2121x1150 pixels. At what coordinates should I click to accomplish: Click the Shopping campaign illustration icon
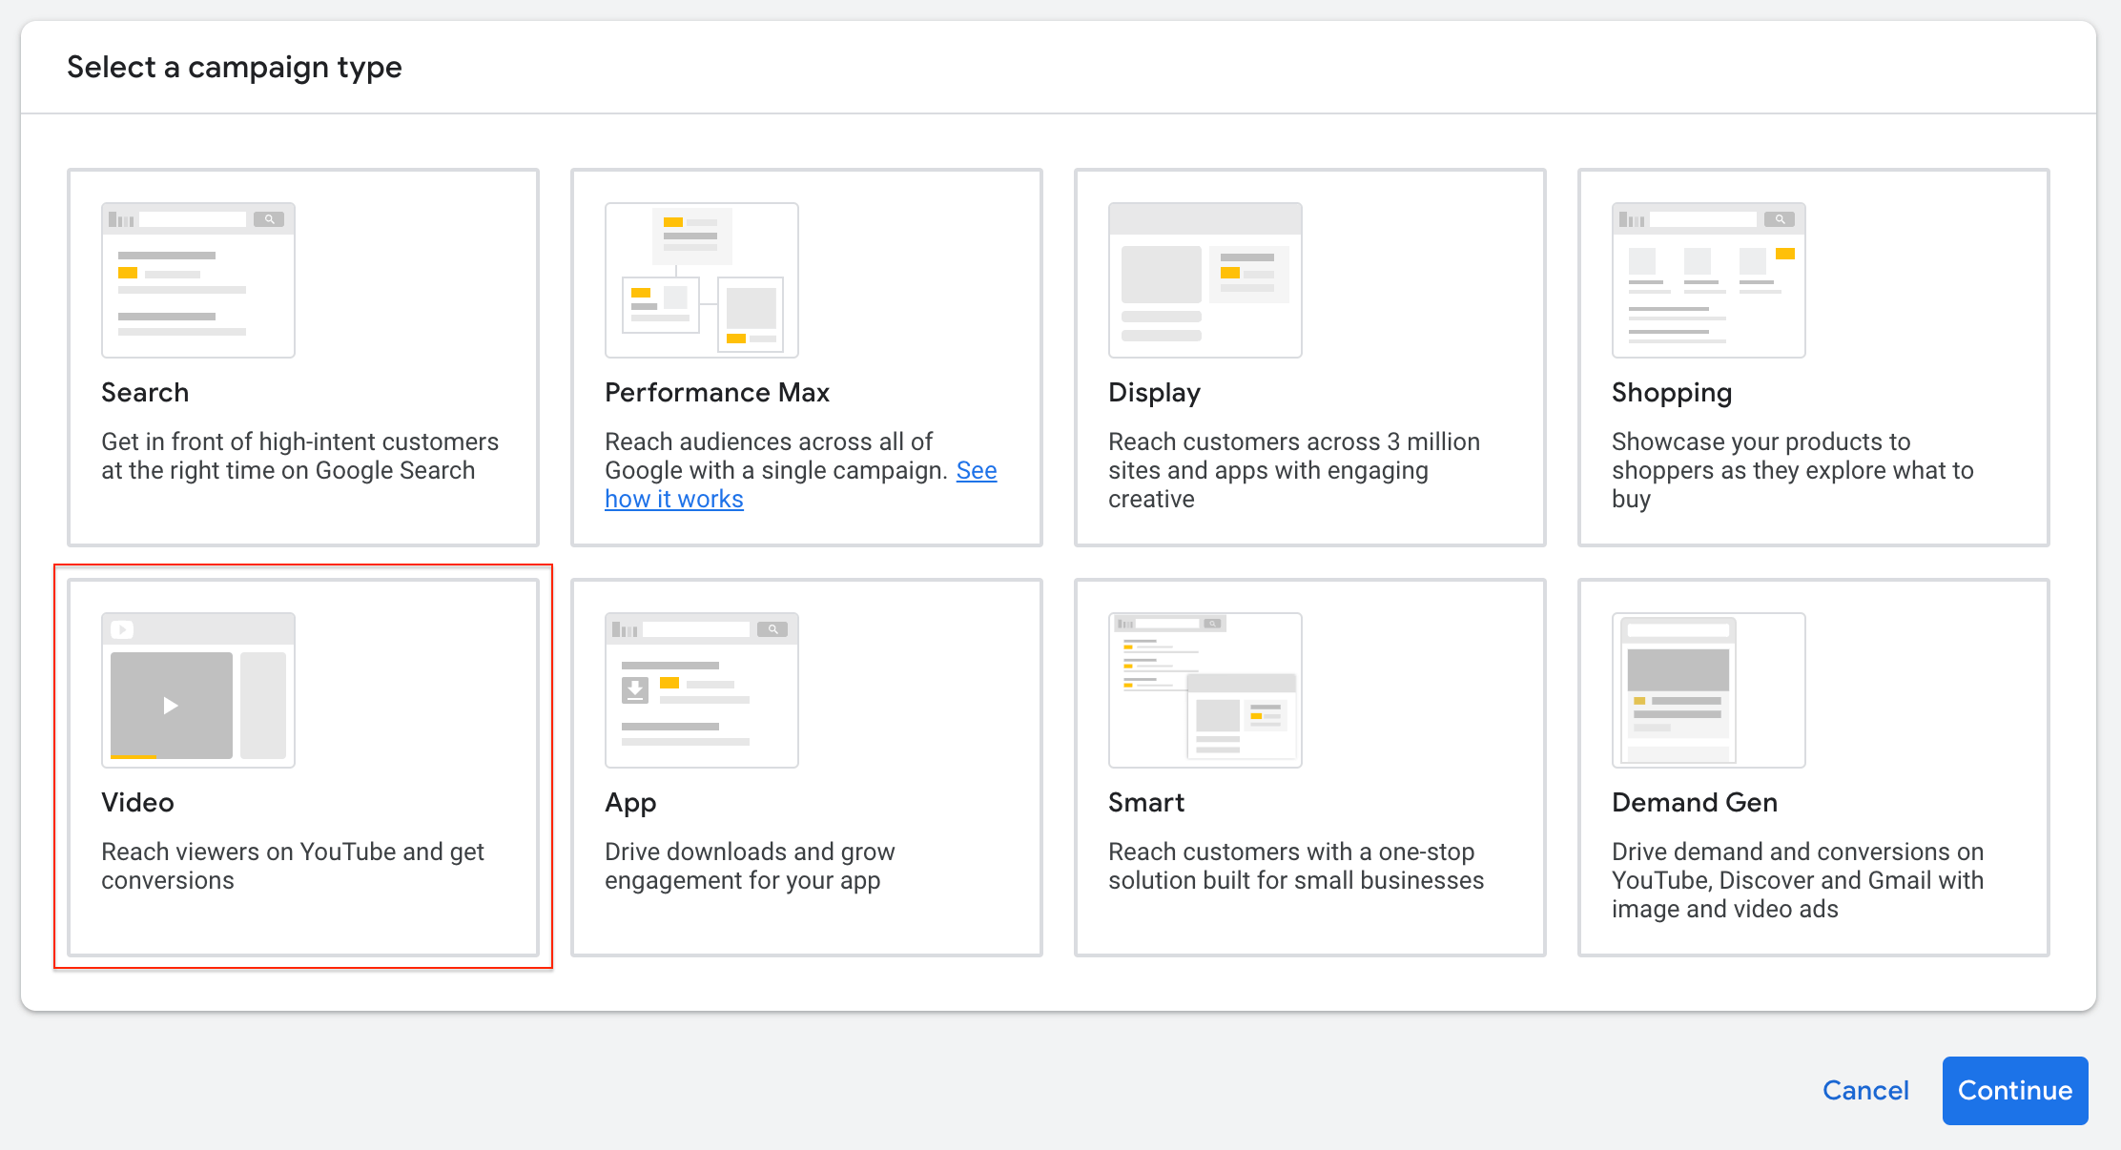[1709, 279]
